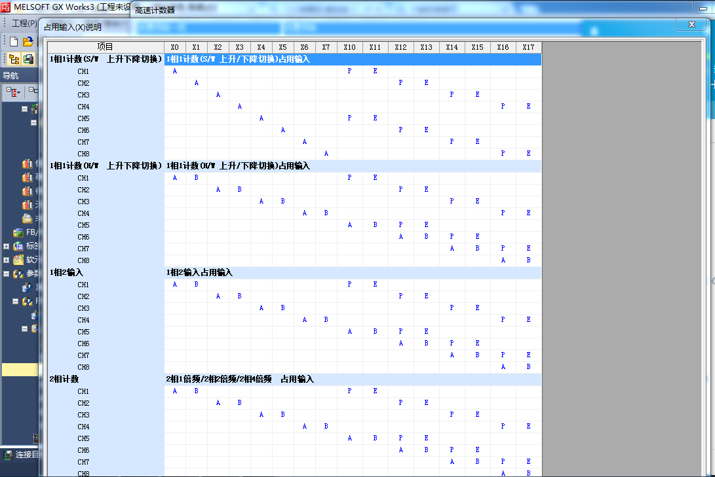Collapse the 参数 tree node
Image resolution: width=715 pixels, height=477 pixels.
point(7,274)
